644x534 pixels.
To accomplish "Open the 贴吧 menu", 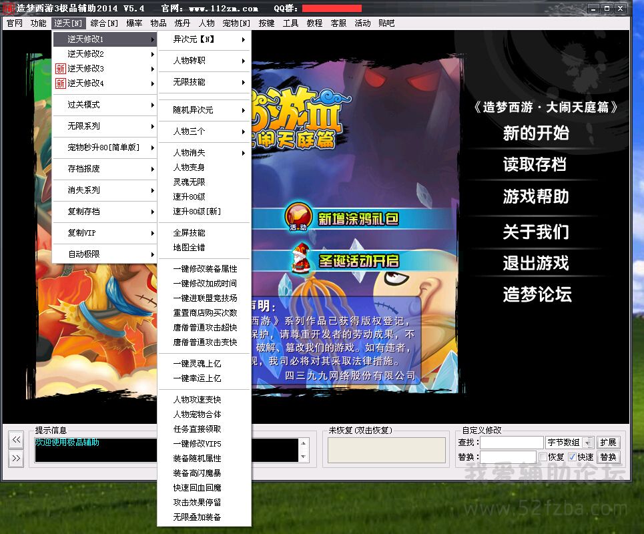I will click(386, 23).
